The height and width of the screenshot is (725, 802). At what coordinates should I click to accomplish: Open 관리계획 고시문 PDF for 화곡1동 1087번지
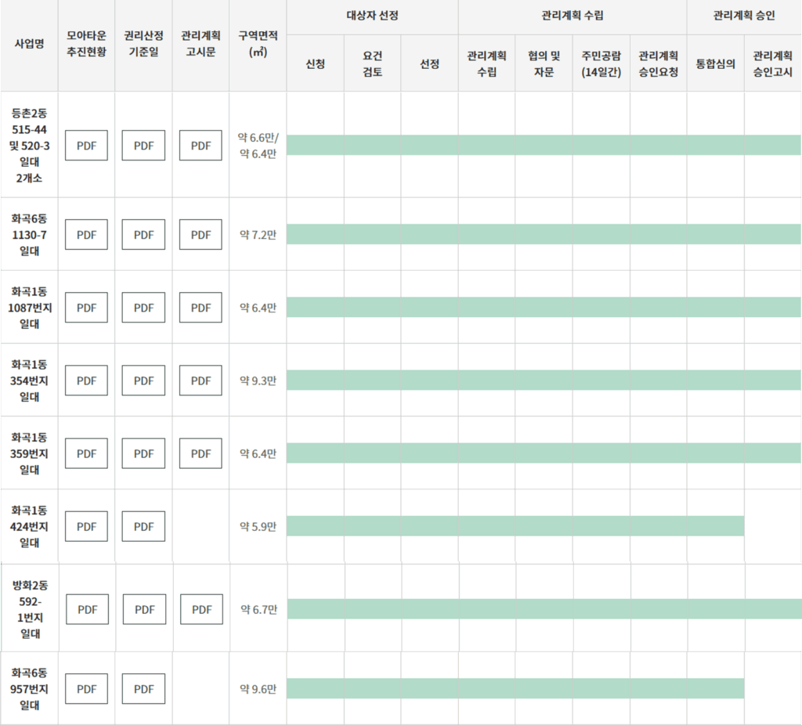click(200, 307)
